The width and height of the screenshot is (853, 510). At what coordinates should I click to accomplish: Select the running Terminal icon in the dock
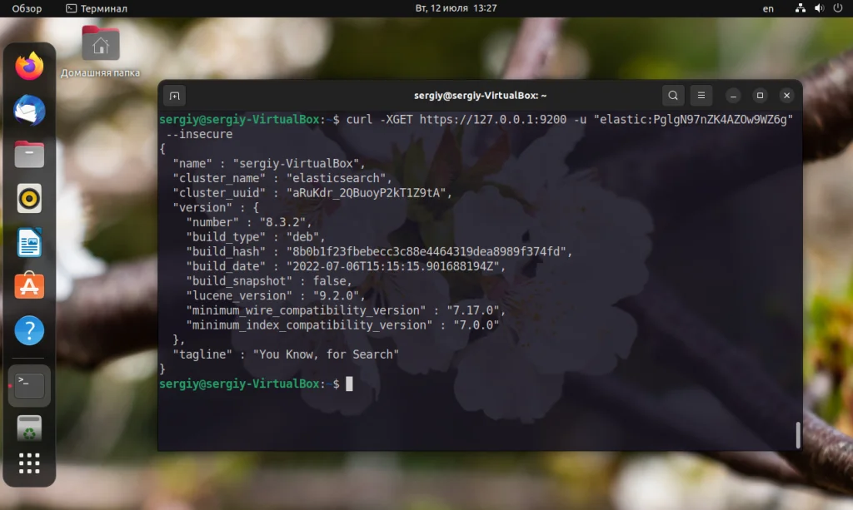tap(28, 385)
